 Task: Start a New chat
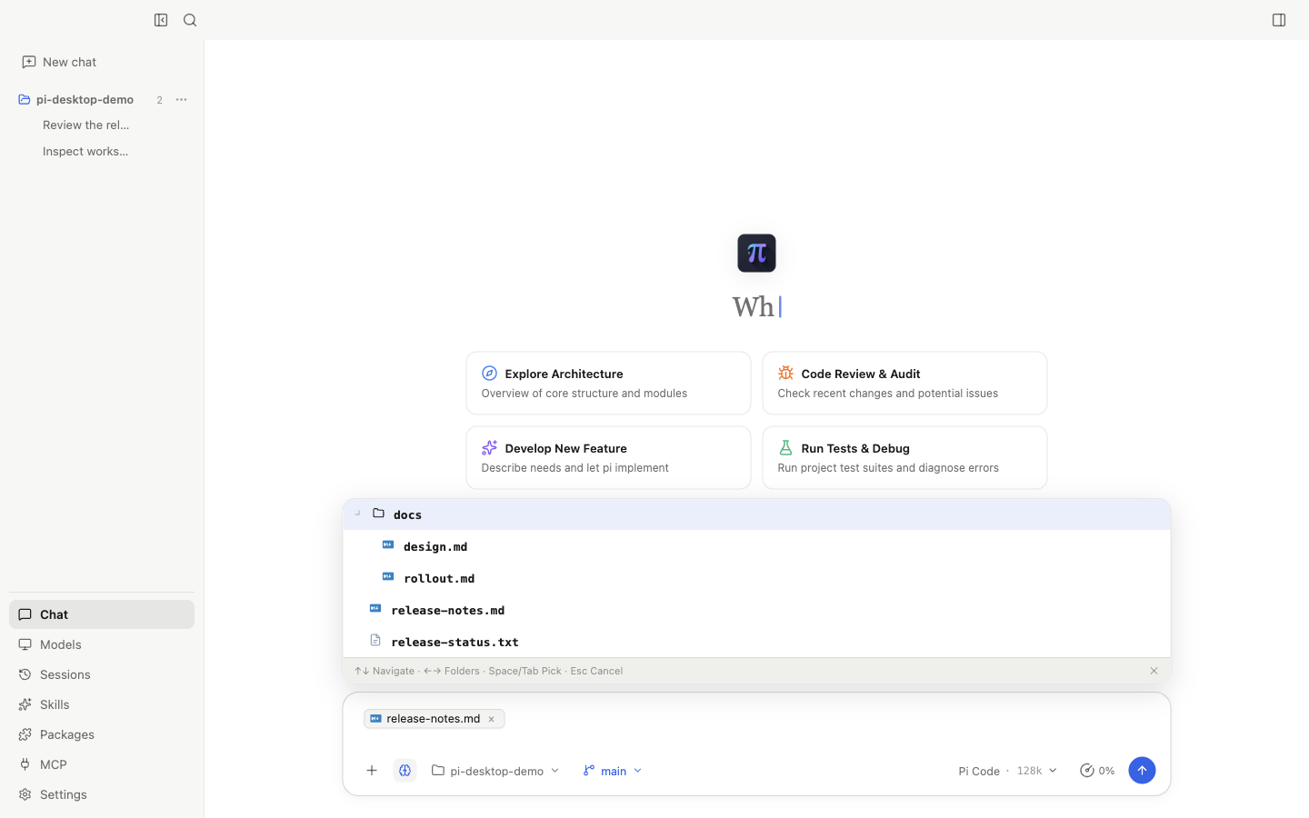click(x=60, y=62)
